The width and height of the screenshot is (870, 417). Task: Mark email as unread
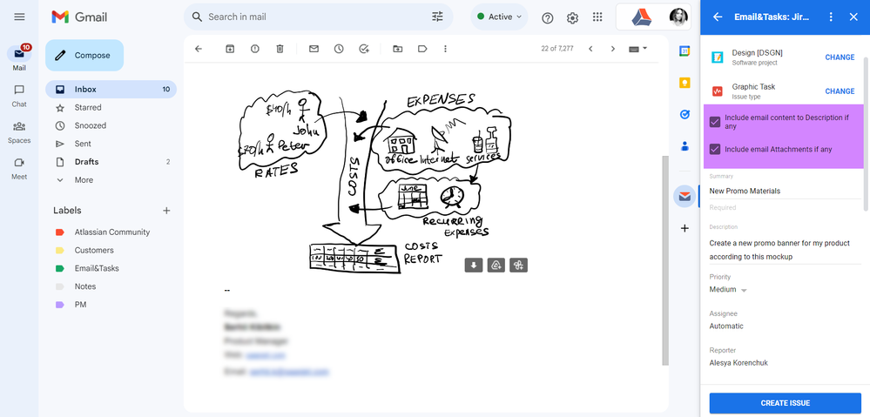(314, 49)
